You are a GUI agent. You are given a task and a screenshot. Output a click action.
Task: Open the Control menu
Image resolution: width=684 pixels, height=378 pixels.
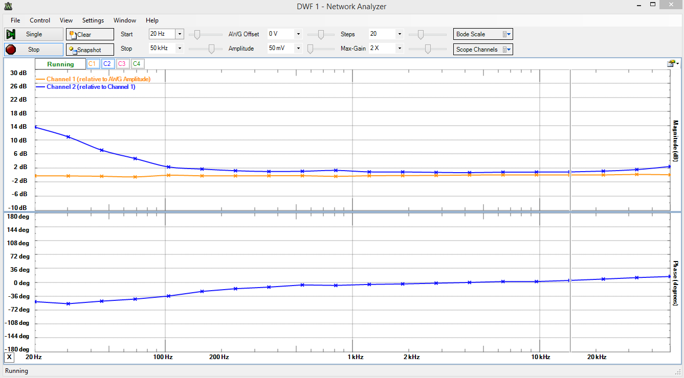[40, 20]
